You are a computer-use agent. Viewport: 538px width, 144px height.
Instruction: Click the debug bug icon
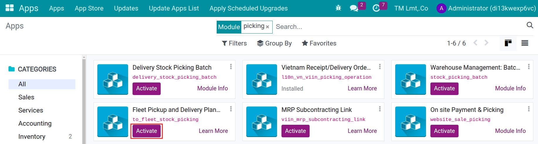(338, 8)
